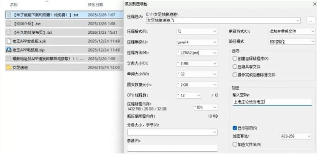
Task: Sort files by 修改日期 column header
Action: point(95,4)
